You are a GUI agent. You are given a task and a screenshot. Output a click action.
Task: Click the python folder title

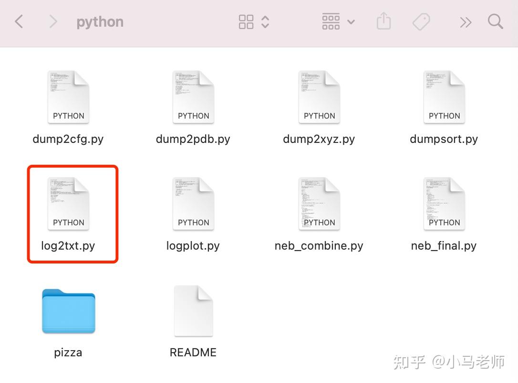[x=100, y=21]
